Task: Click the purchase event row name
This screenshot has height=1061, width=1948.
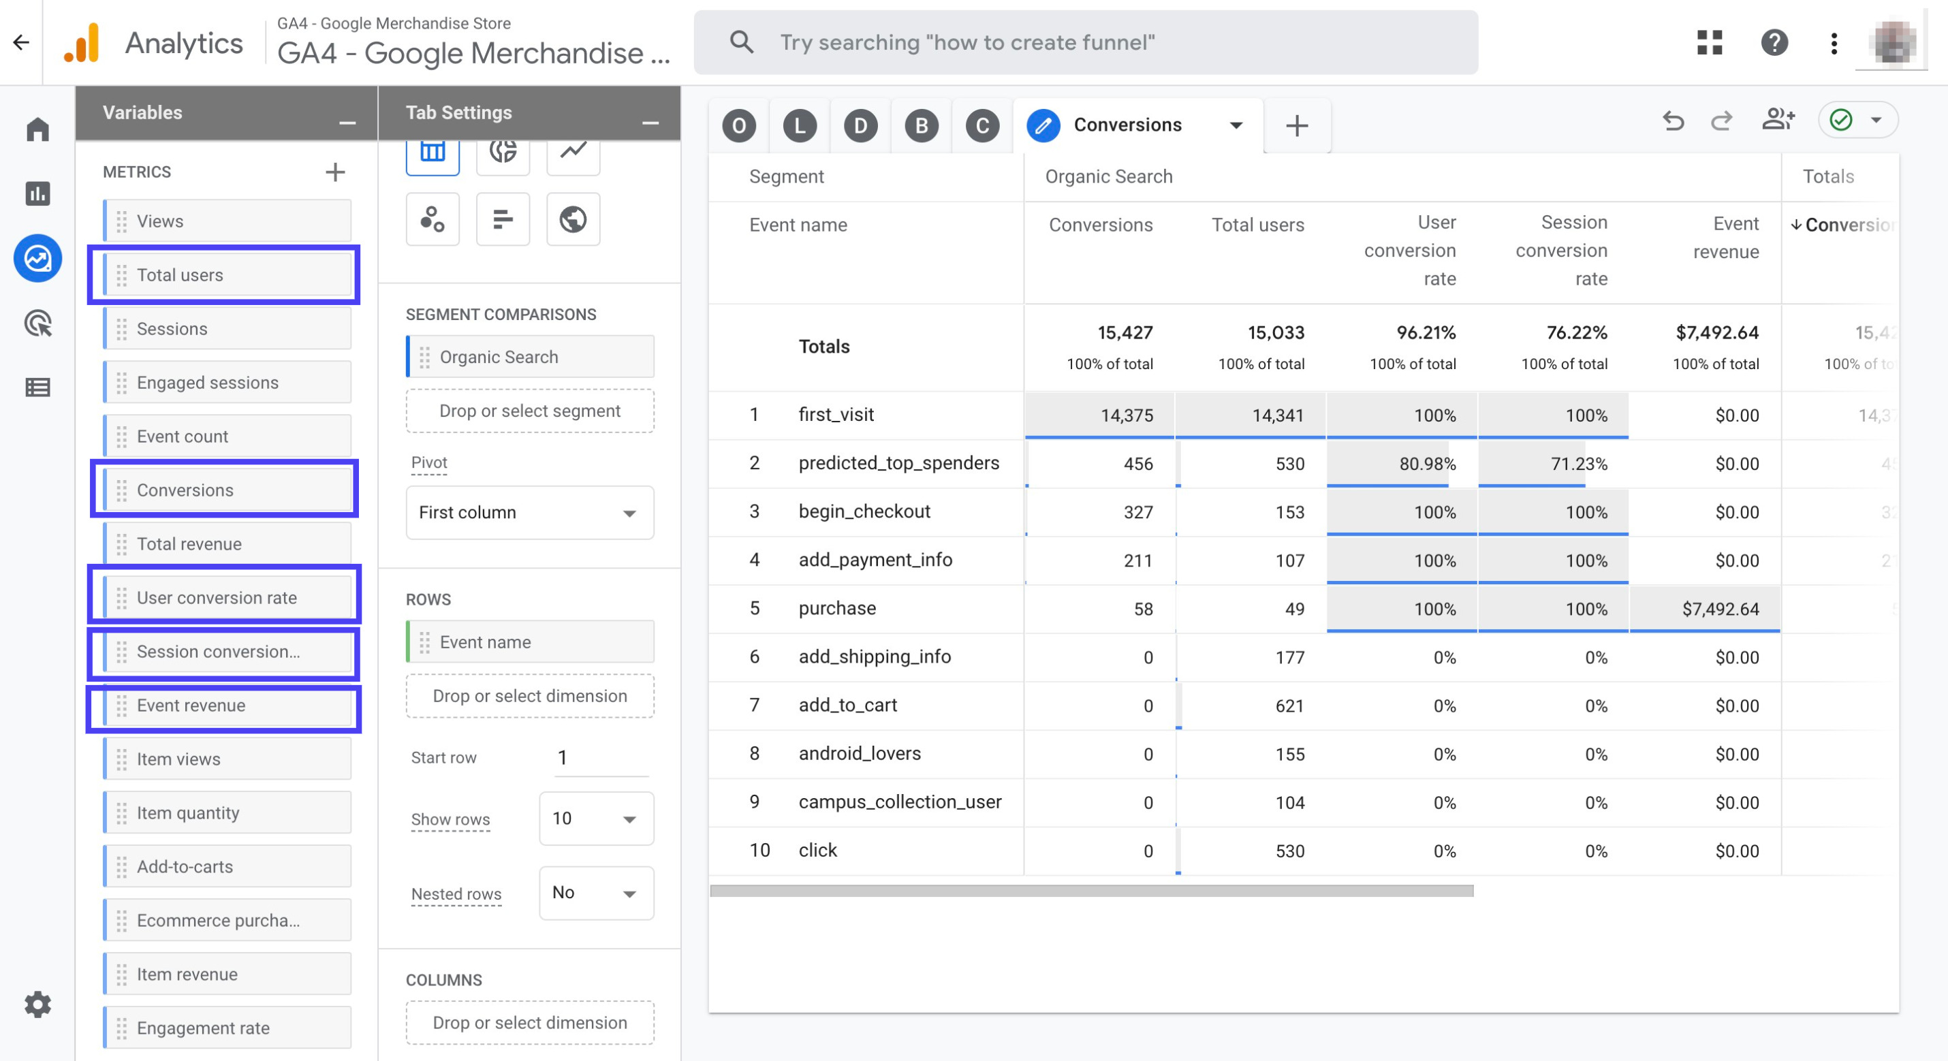Action: point(837,608)
